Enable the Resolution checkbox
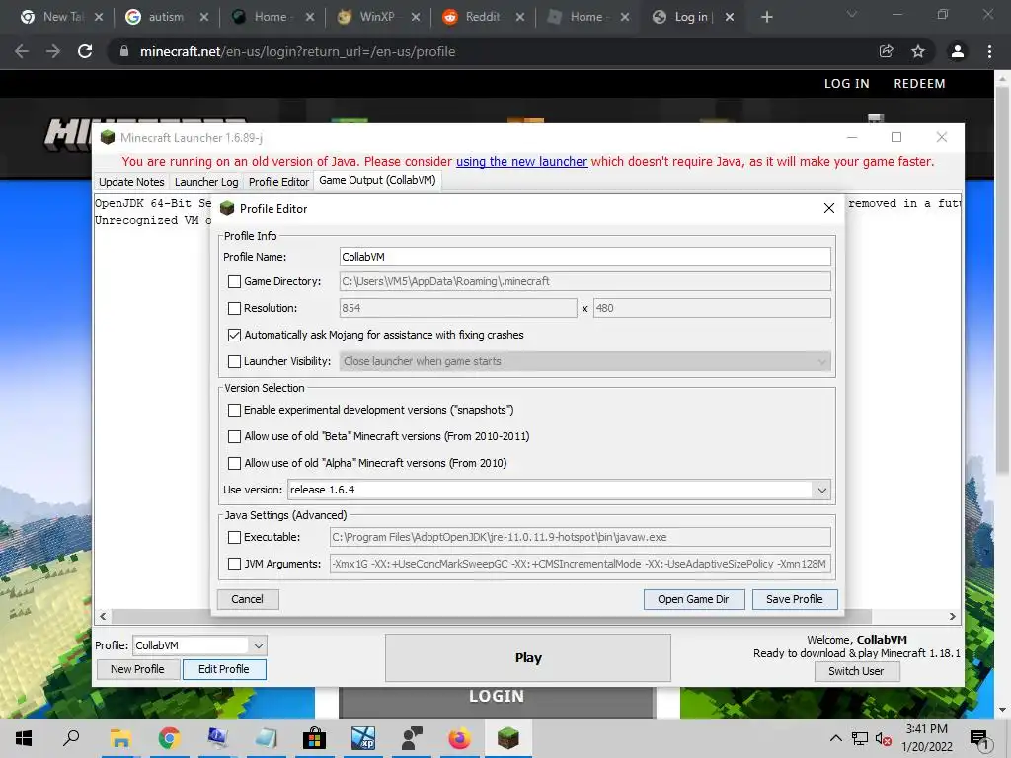 pos(235,308)
